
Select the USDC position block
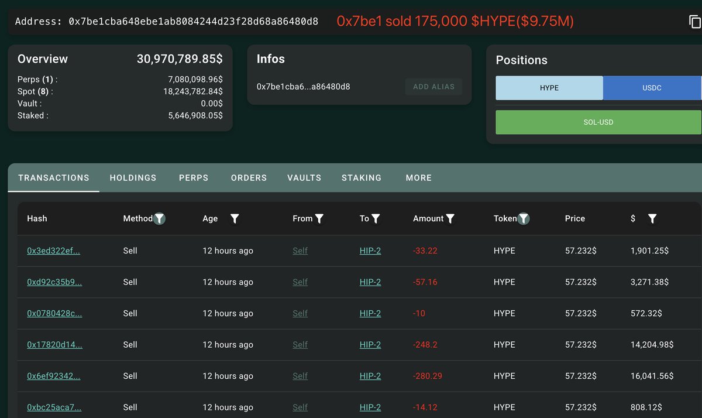tap(652, 88)
